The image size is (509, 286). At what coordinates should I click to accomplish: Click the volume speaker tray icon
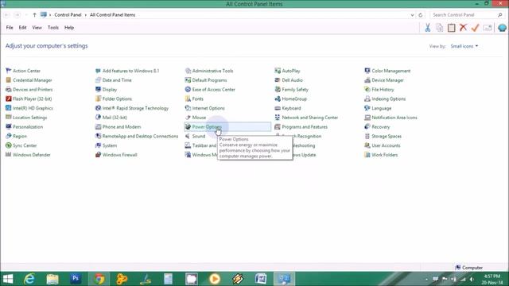[x=472, y=279]
